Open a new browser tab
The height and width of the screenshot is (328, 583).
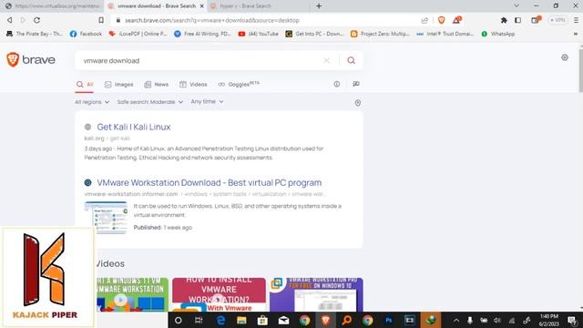point(319,6)
